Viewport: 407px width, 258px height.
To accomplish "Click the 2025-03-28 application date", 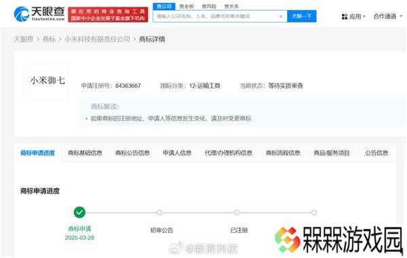I will (x=79, y=238).
